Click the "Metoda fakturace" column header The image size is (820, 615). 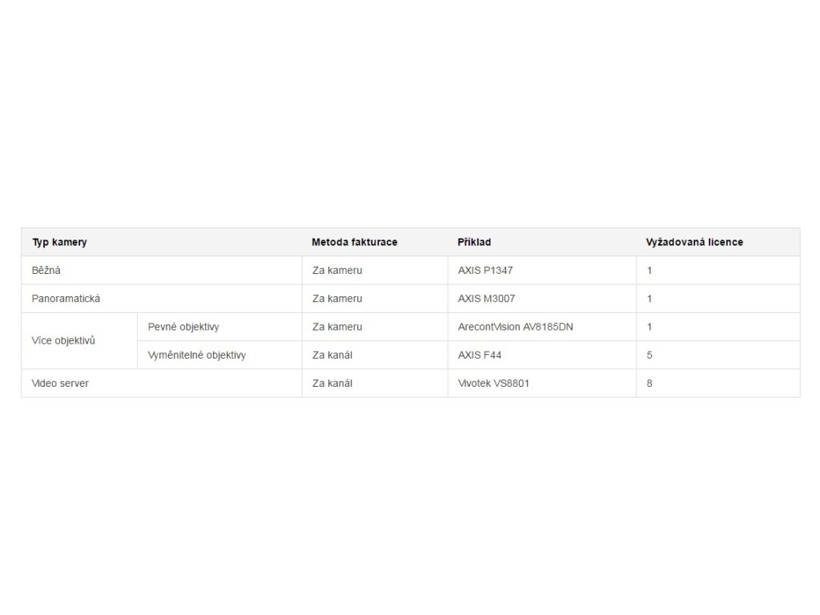pos(354,242)
